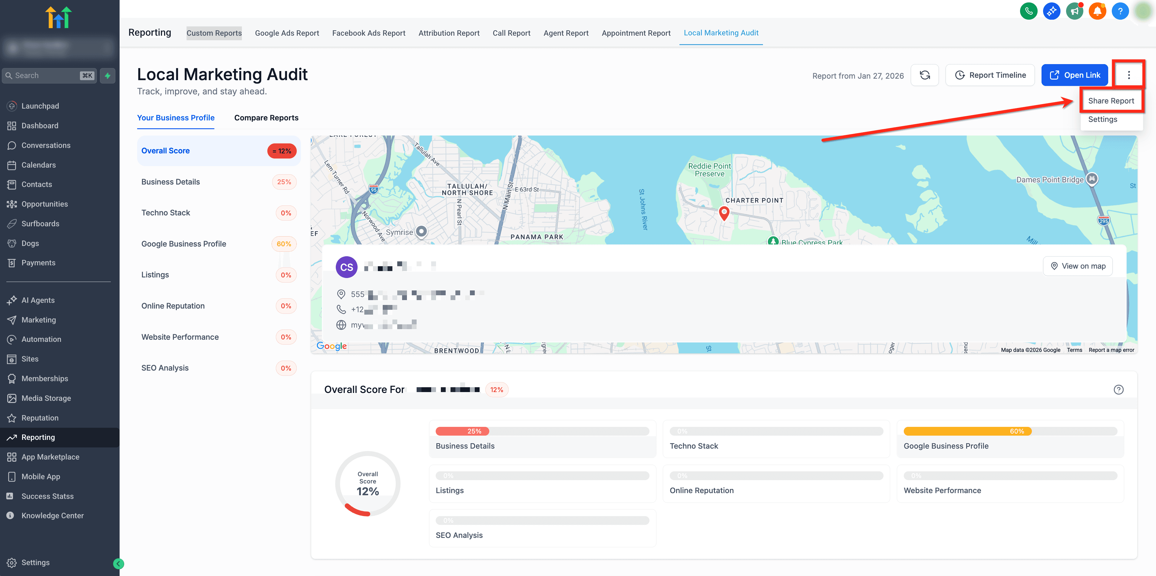Collapse the sidebar with the green arrow

click(118, 564)
